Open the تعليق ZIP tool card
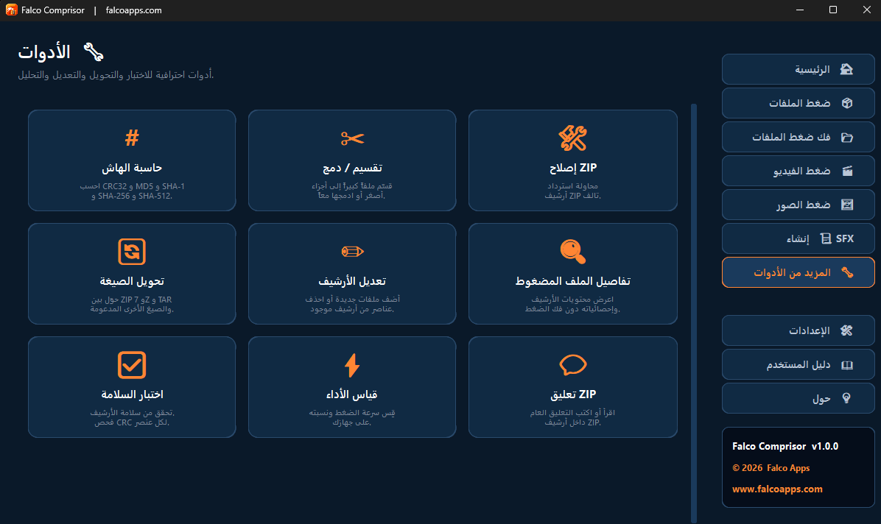 click(x=572, y=388)
